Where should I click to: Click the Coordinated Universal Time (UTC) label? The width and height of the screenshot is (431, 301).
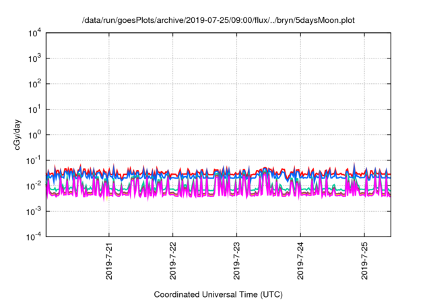218,294
